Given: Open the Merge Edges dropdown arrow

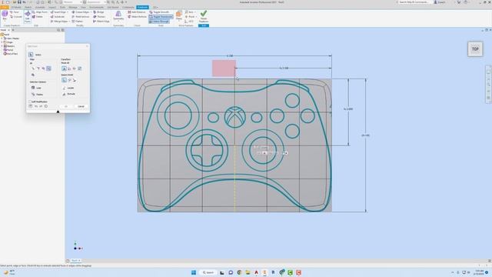Looking at the screenshot, I should (69, 22).
